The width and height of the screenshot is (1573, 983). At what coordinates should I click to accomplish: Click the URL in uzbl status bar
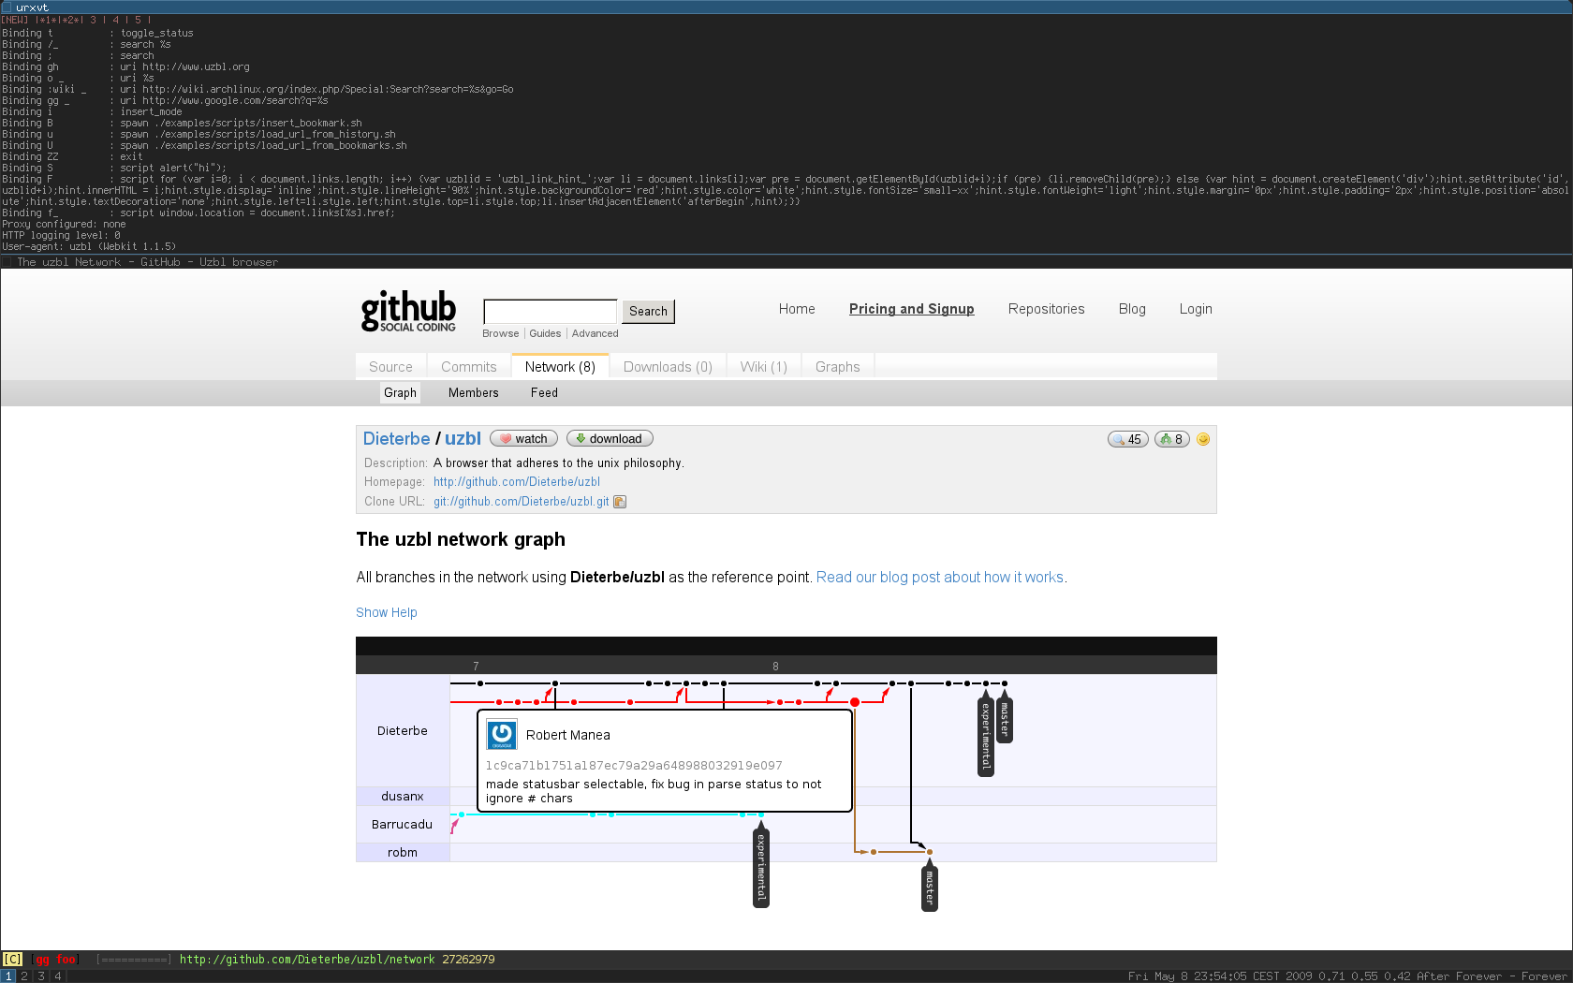pyautogui.click(x=307, y=960)
